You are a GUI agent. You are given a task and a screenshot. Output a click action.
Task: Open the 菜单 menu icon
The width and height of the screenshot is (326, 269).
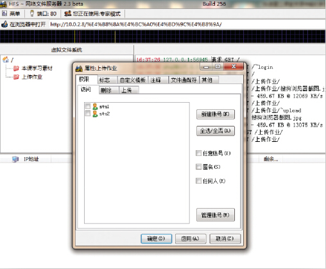4,13
